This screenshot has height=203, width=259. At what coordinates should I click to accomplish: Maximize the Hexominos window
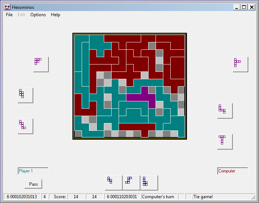pyautogui.click(x=244, y=7)
